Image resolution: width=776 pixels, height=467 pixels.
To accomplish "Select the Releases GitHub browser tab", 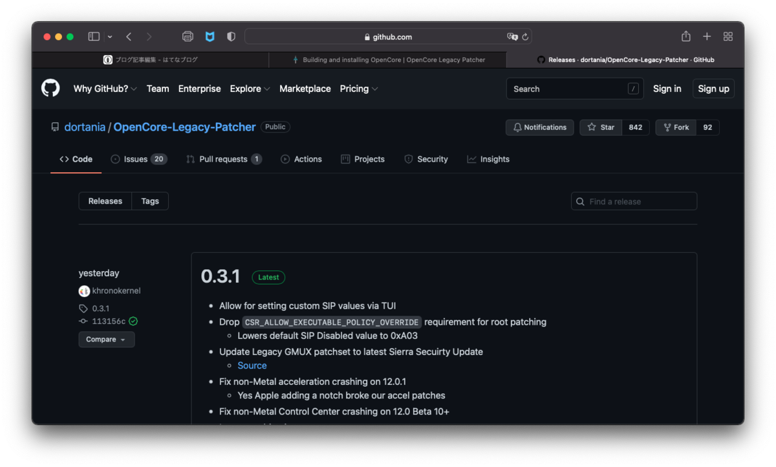I will click(x=625, y=60).
